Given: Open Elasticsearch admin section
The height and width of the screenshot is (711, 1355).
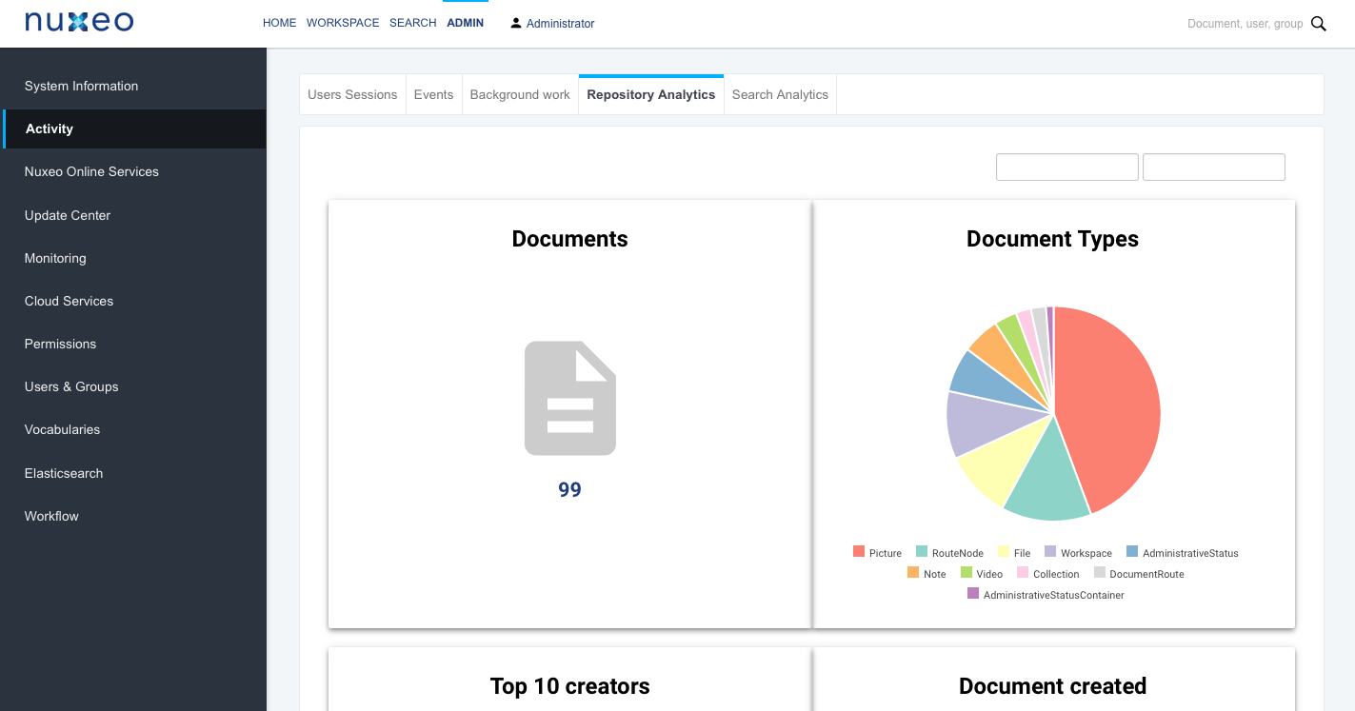Looking at the screenshot, I should click(x=133, y=473).
